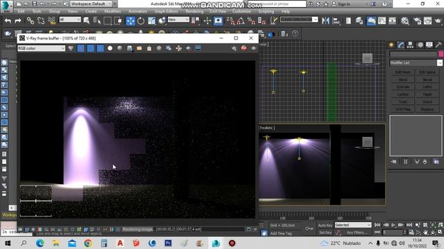The image size is (444, 249).
Task: Click the Rendered Frame Window icon
Action: tap(427, 21)
